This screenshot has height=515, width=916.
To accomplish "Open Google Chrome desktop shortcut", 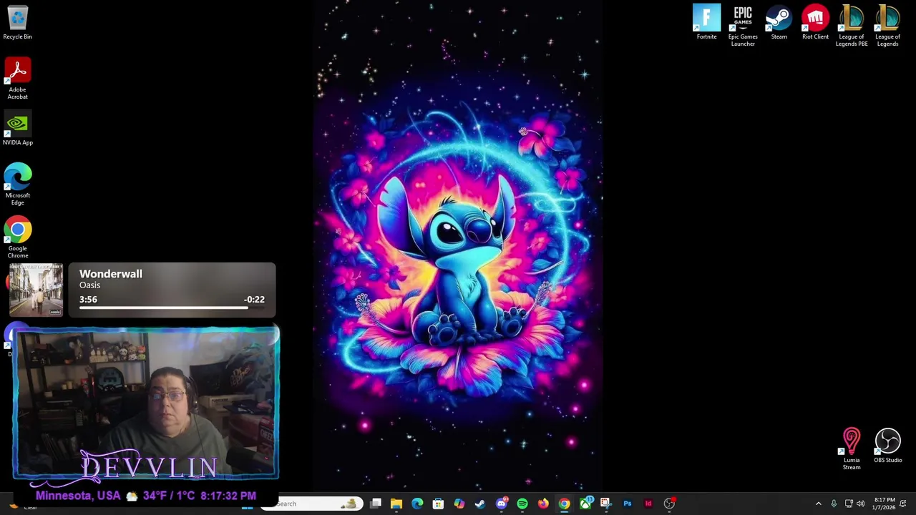I will (17, 237).
